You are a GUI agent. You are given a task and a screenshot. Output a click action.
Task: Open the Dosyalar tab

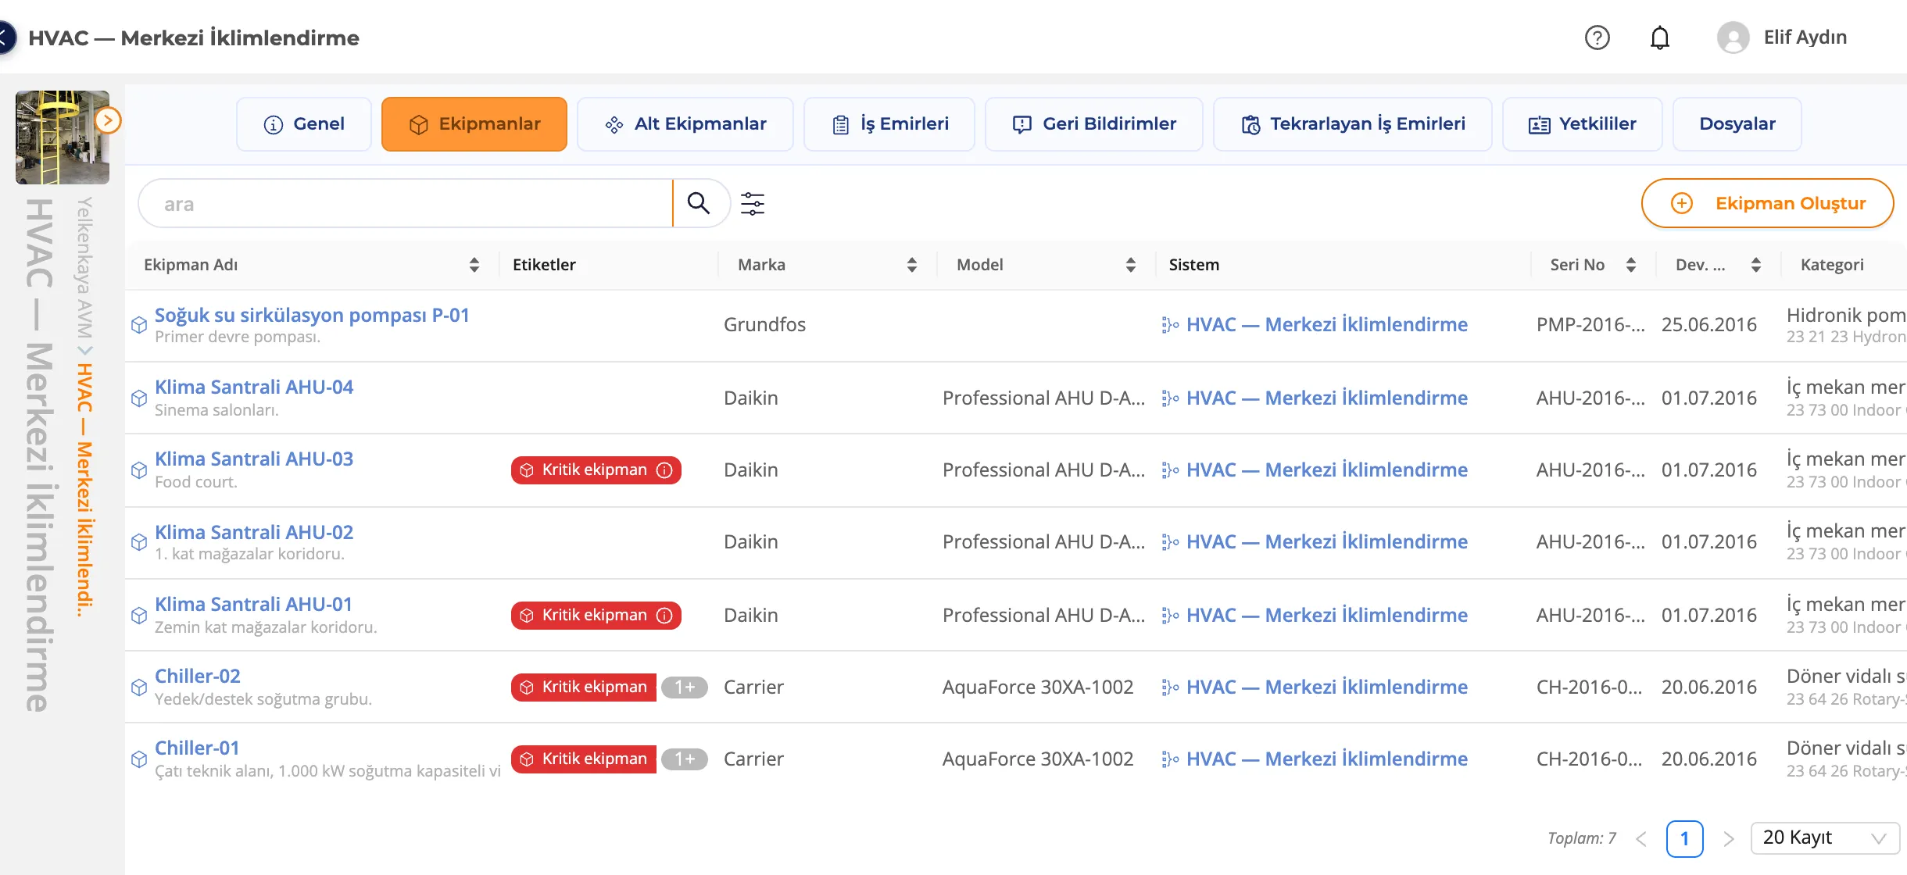1737,124
